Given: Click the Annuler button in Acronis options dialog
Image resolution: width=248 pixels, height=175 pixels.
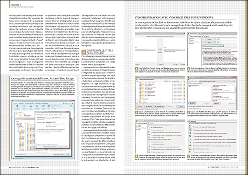Looking at the screenshot, I should click(x=66, y=147).
